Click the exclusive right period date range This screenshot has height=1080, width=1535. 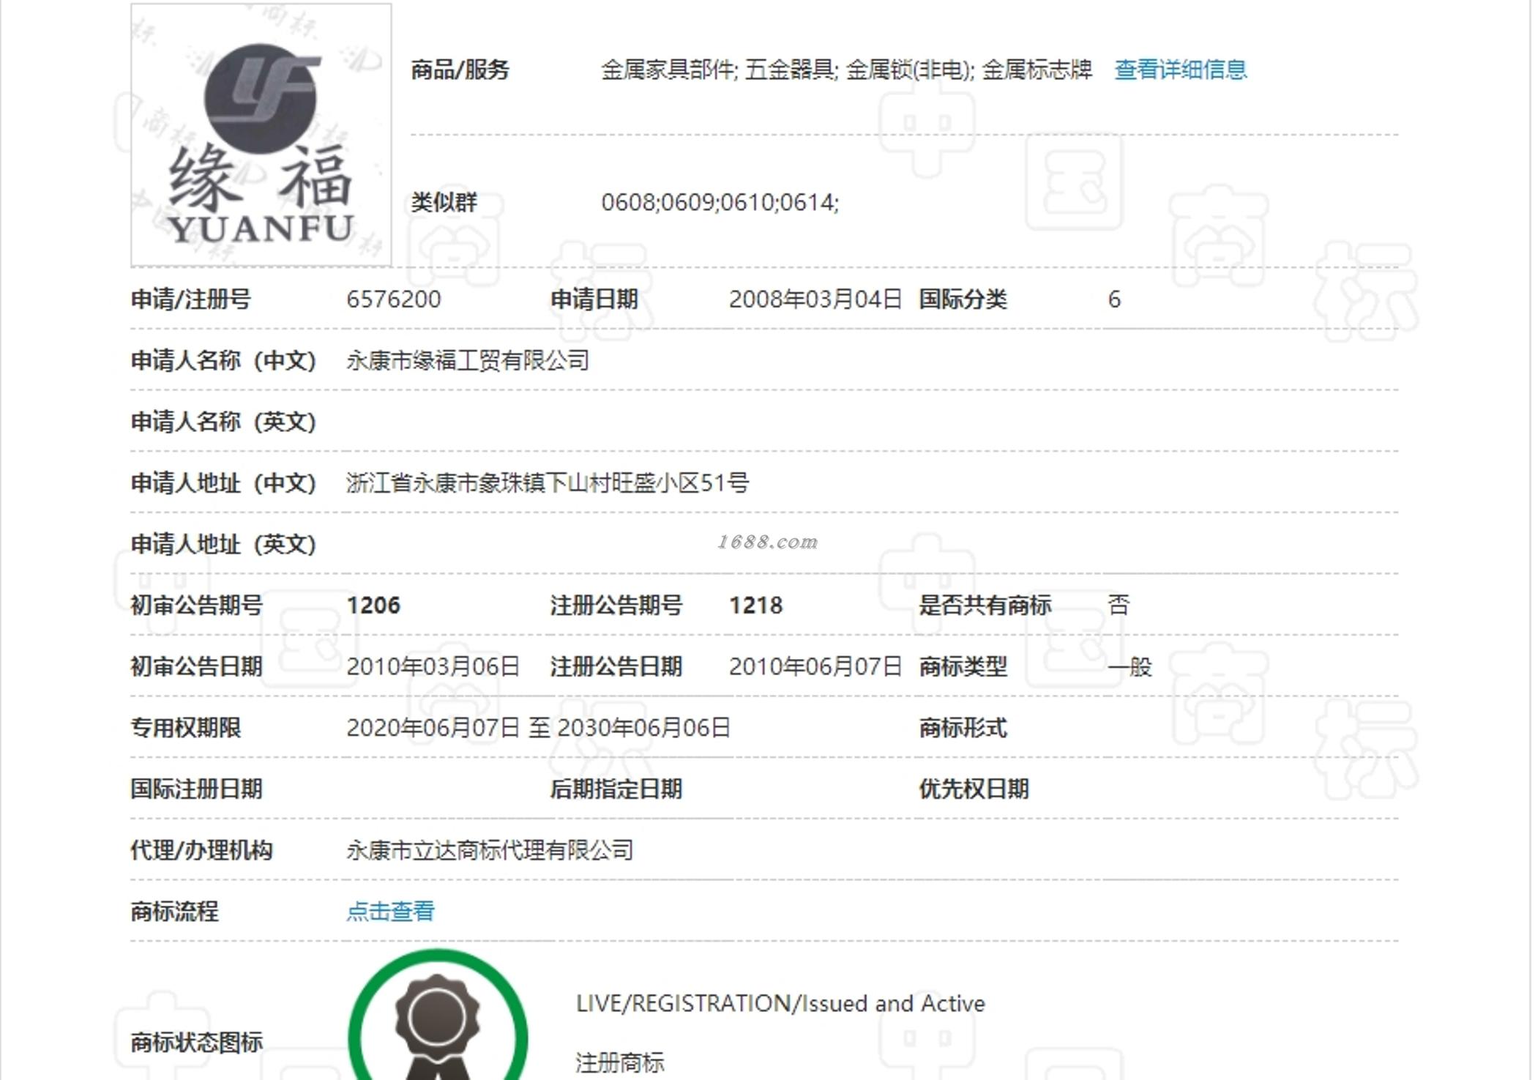[538, 728]
